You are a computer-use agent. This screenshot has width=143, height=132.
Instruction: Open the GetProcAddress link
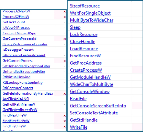click(x=86, y=63)
